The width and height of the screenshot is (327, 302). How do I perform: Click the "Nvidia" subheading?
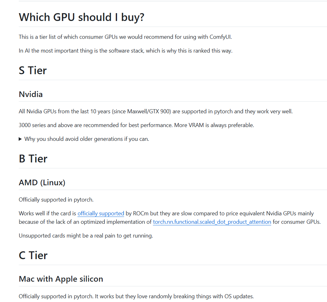[31, 94]
